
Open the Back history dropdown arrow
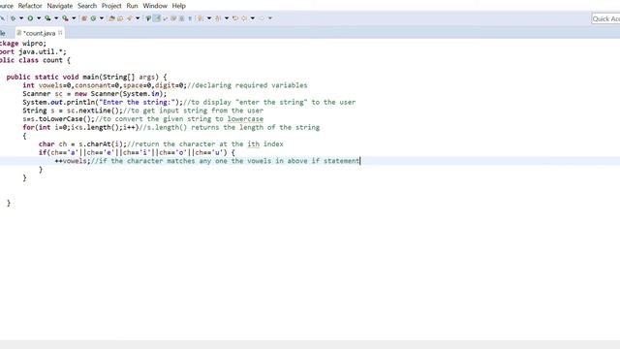click(253, 18)
